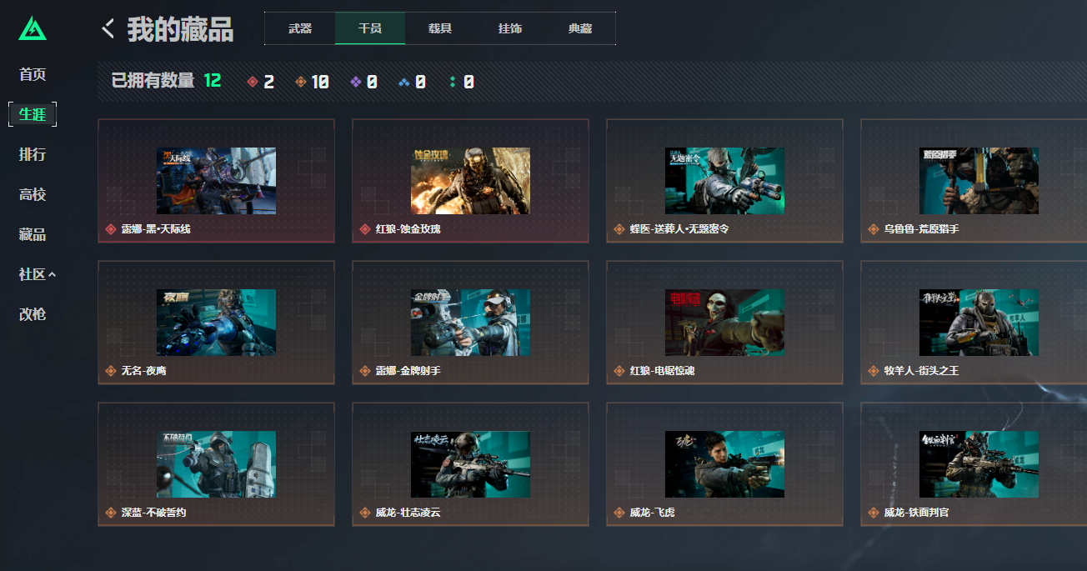Click the orange rarity icon beside 牧羊人-街头之王
Image resolution: width=1087 pixels, height=571 pixels.
coord(874,371)
